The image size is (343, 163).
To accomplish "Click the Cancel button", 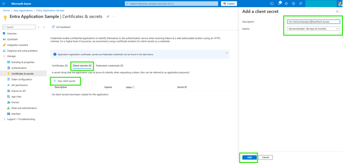I will 265,157.
